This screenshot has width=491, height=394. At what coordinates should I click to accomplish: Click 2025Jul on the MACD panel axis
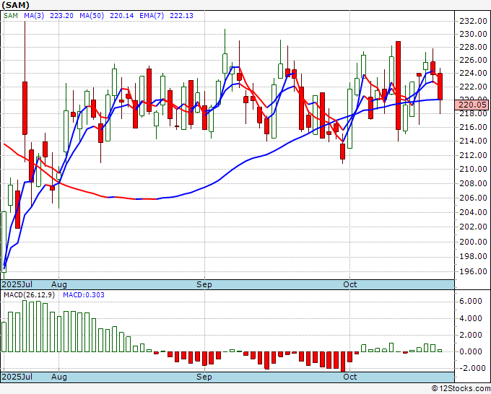[17, 377]
